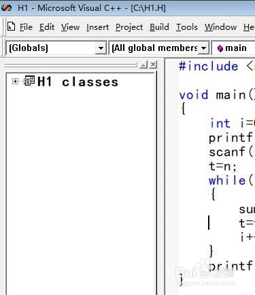This screenshot has height=295, width=255.
Task: Click the 't=n;' statement
Action: click(223, 167)
